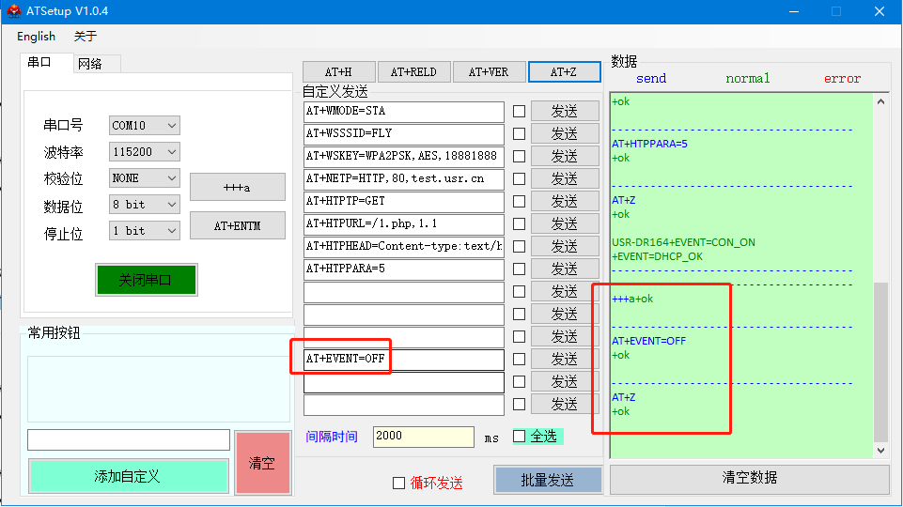
Task: Open the 关于 about menu
Action: 86,37
